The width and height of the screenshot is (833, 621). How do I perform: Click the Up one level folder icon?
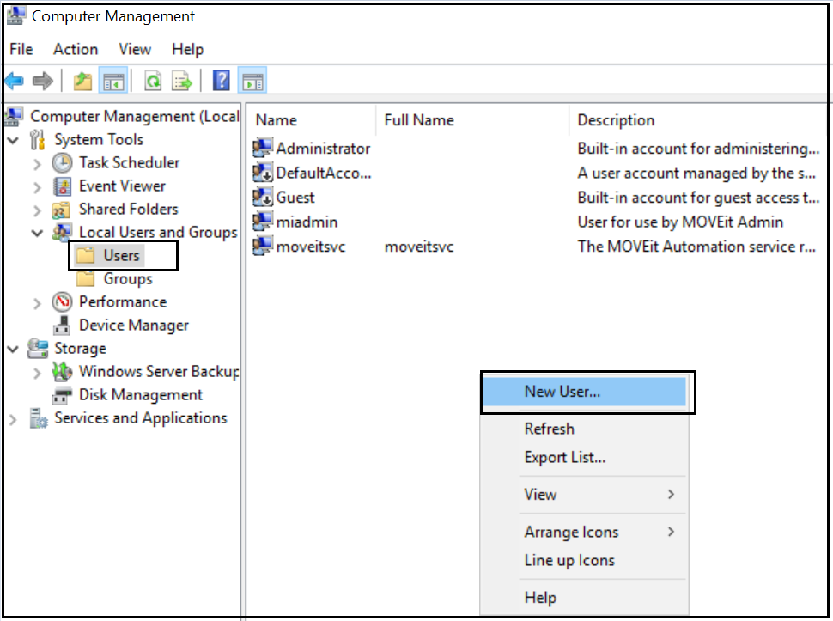(x=82, y=82)
